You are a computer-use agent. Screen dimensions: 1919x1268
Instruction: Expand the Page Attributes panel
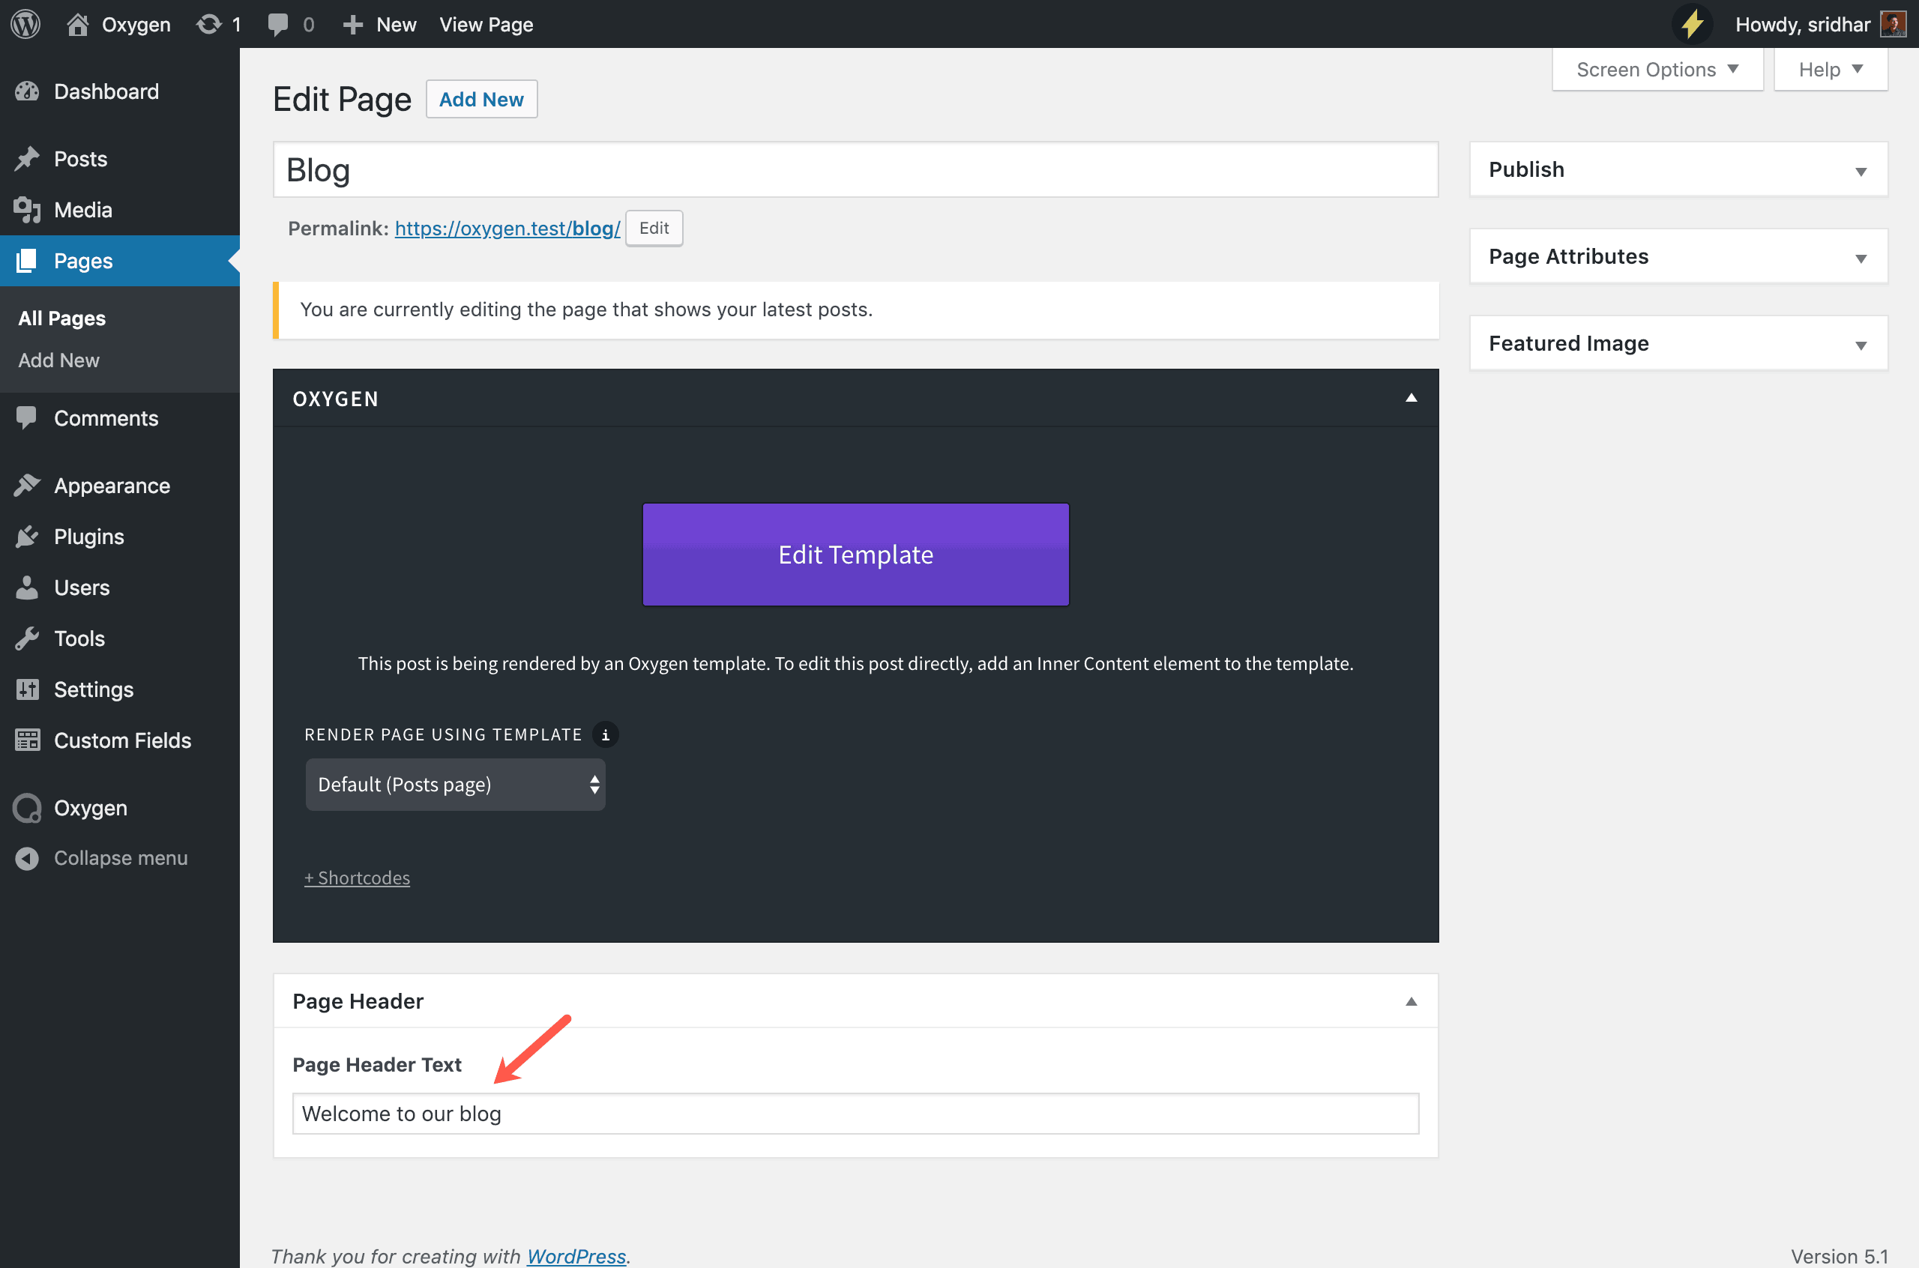coord(1860,258)
